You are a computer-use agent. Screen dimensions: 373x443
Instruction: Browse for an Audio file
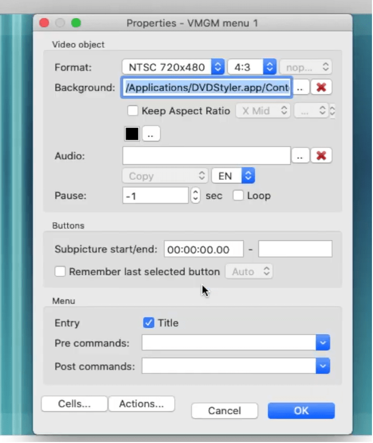coord(300,155)
